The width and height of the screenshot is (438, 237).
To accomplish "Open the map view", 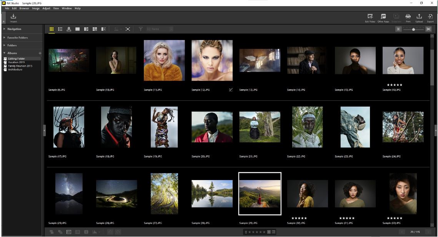I will (x=69, y=29).
